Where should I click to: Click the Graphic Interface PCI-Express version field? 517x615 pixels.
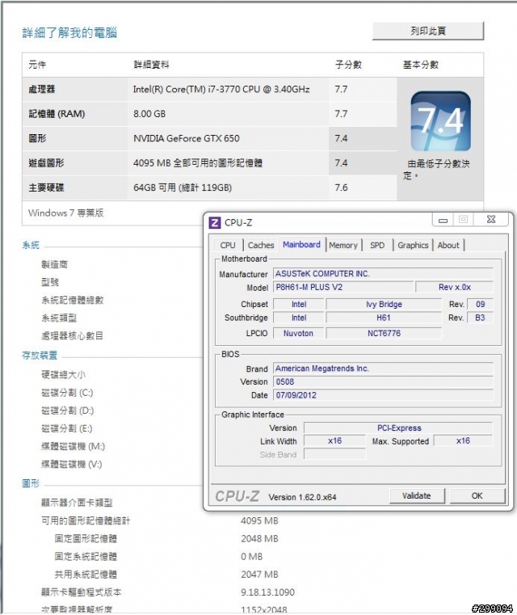coord(398,428)
